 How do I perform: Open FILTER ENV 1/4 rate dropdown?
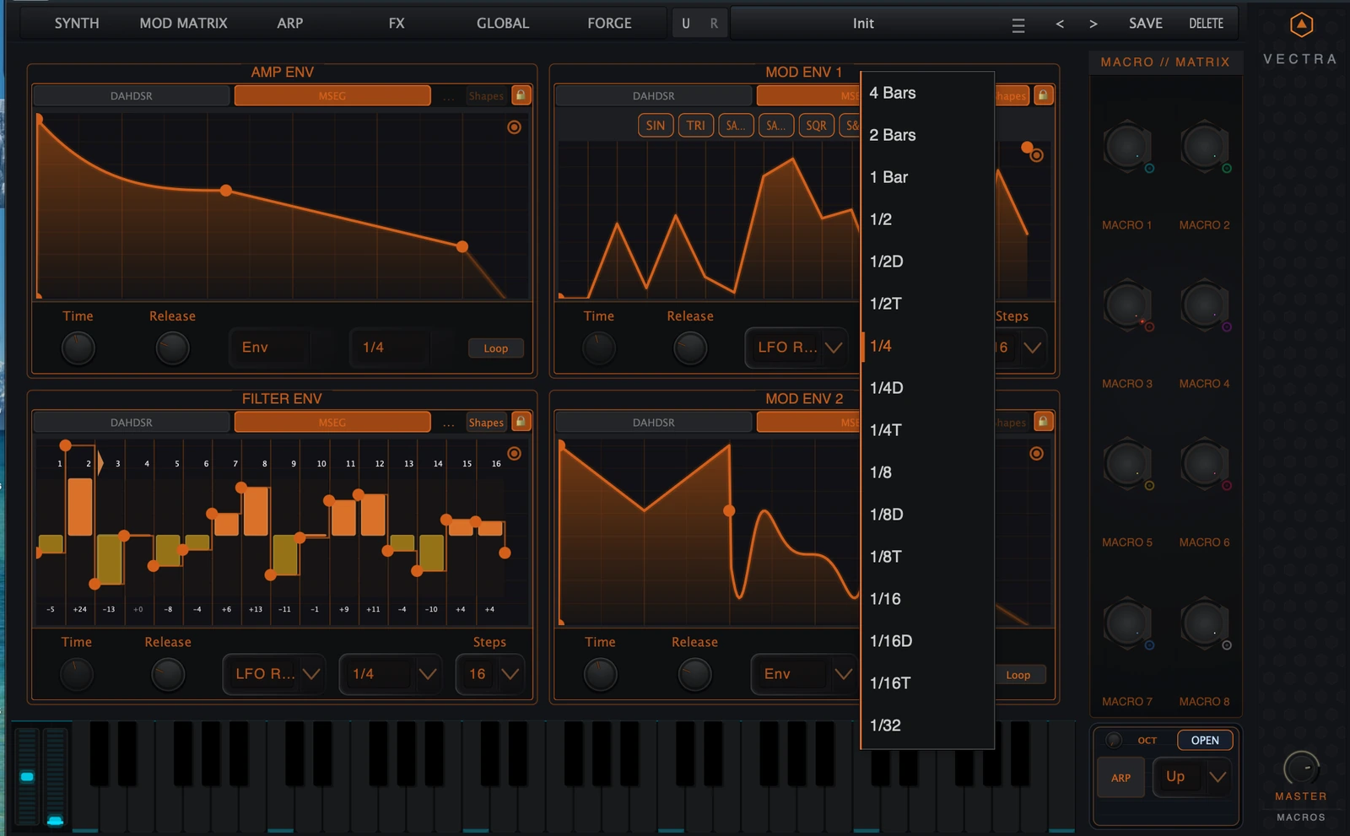[391, 674]
